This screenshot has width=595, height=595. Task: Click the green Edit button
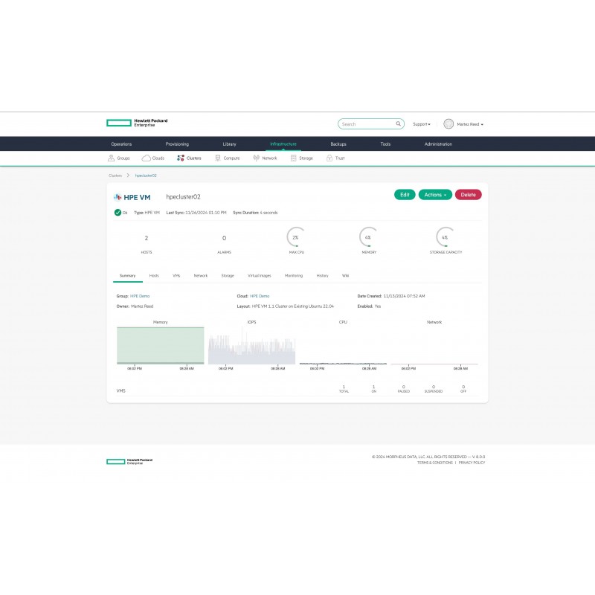(x=405, y=195)
